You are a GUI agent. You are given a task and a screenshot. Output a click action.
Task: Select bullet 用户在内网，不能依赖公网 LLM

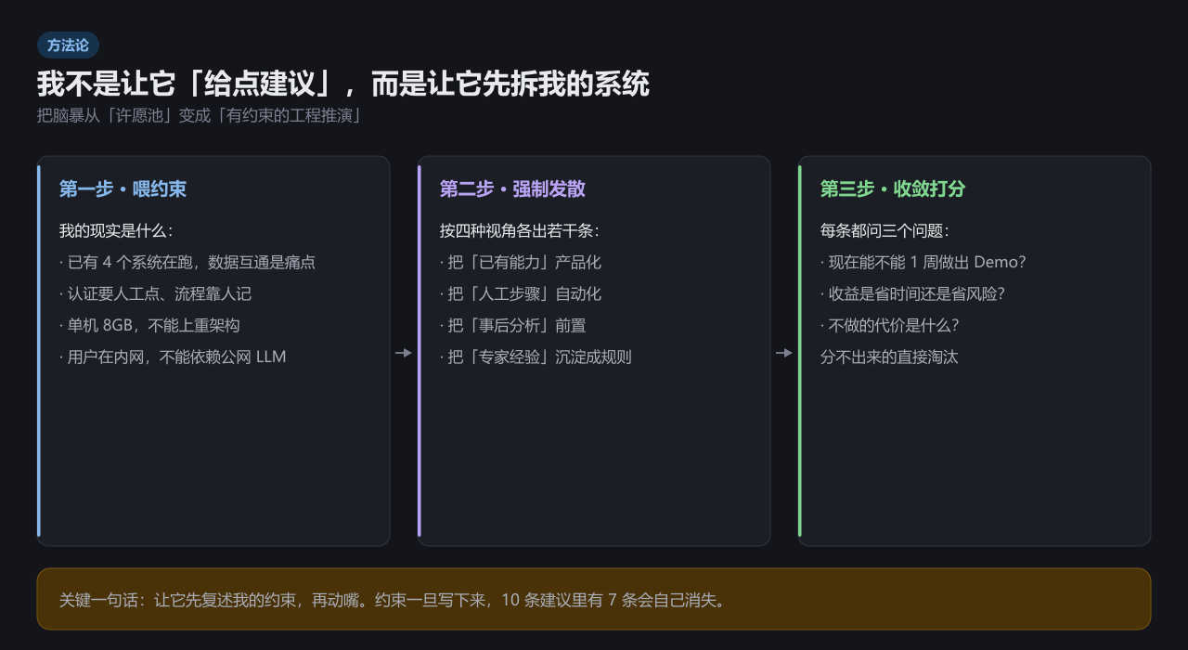click(173, 357)
